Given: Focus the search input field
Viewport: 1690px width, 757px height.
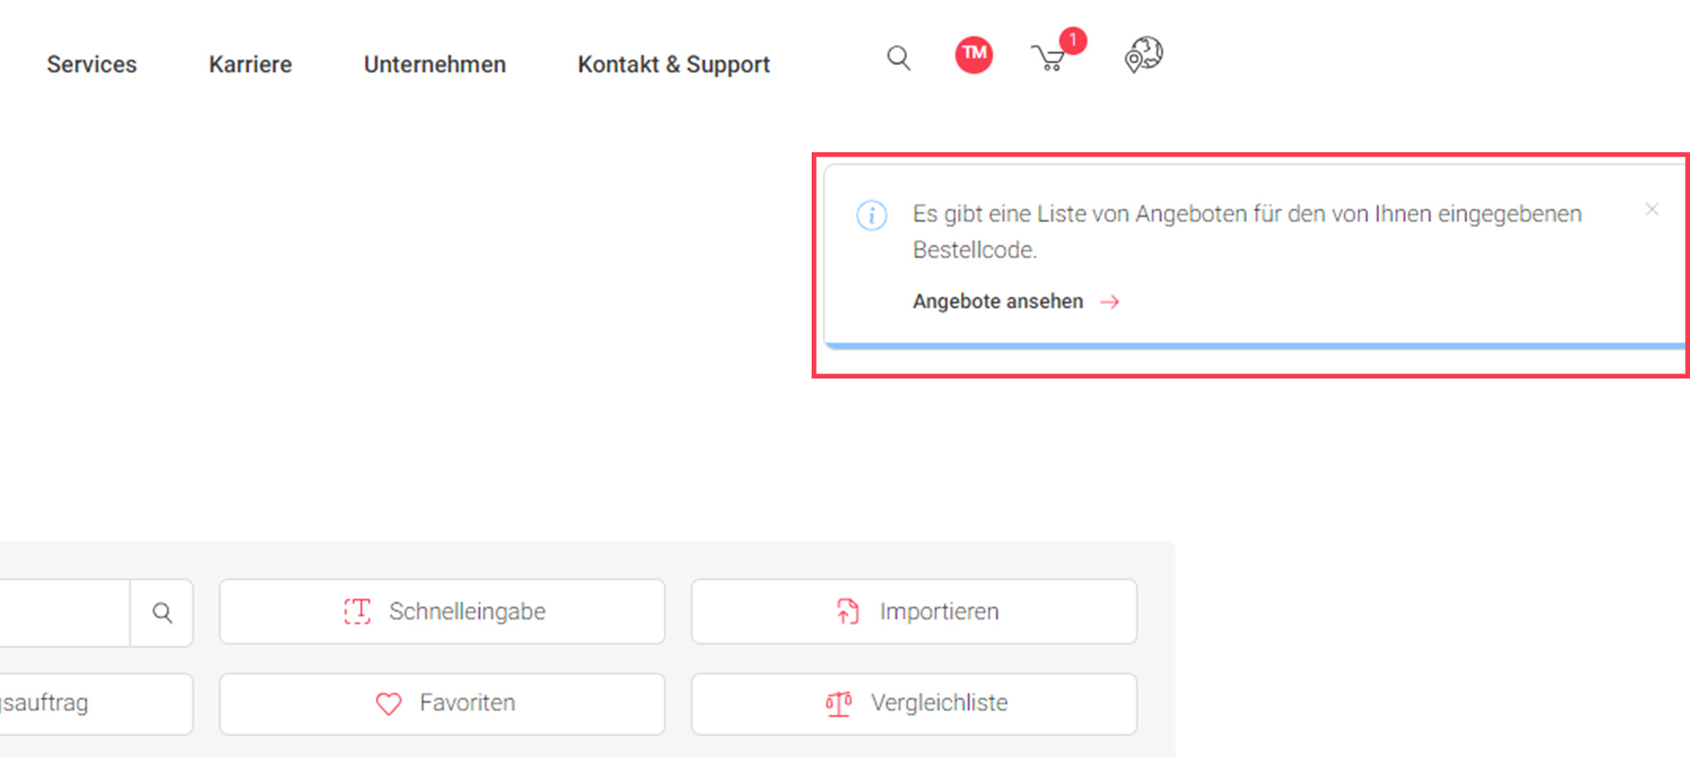Looking at the screenshot, I should 62,613.
